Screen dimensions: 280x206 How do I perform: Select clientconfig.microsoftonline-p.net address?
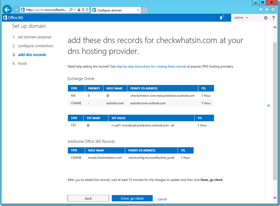pyautogui.click(x=151, y=158)
